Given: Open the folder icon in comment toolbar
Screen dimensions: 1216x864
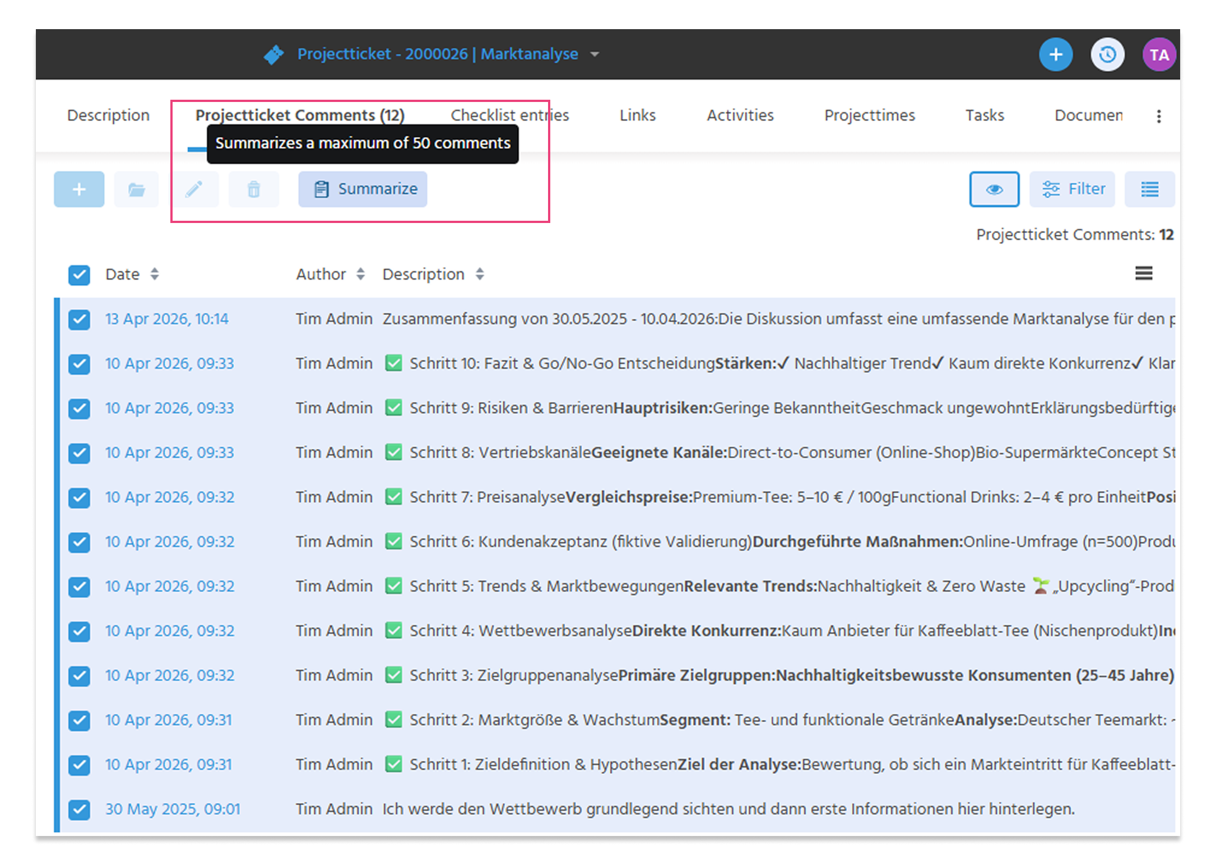Looking at the screenshot, I should (136, 189).
